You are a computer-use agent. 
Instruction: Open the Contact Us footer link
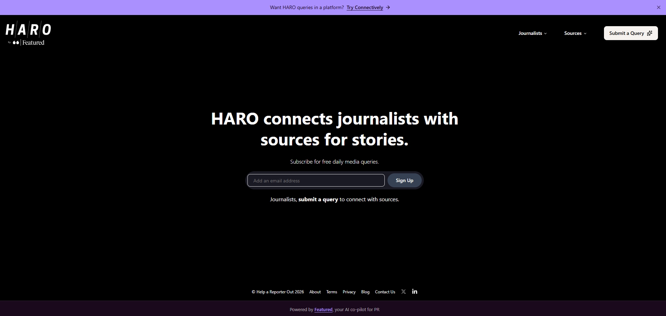(x=385, y=292)
